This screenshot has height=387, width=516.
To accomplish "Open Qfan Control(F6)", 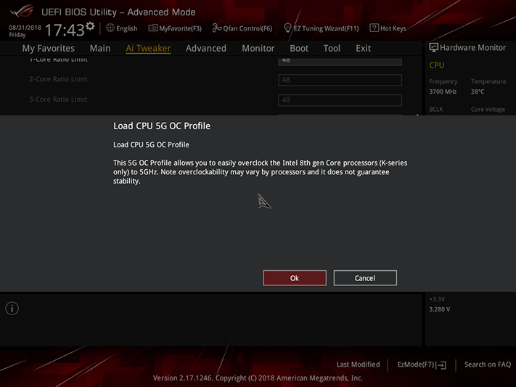I will coord(247,28).
